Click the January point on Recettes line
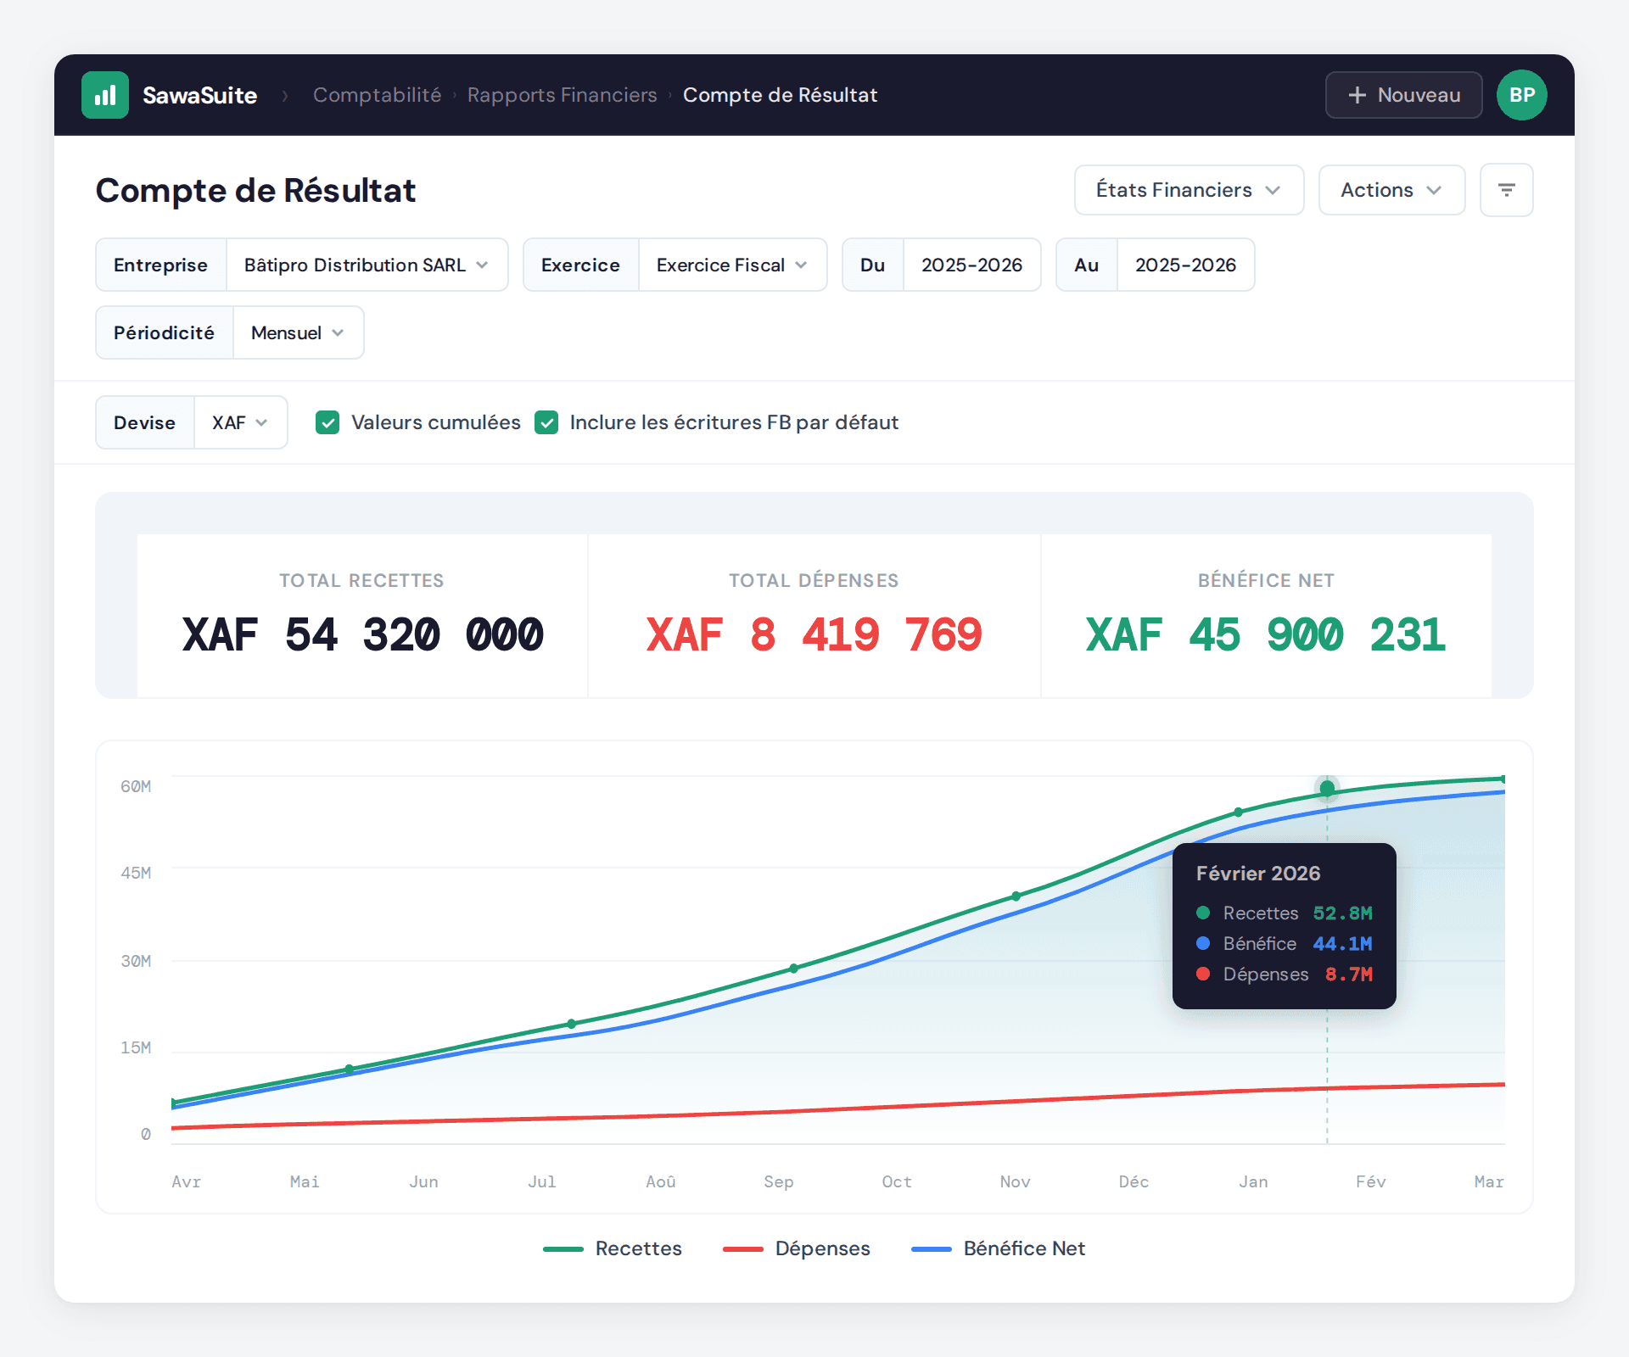The height and width of the screenshot is (1357, 1629). 1239,813
